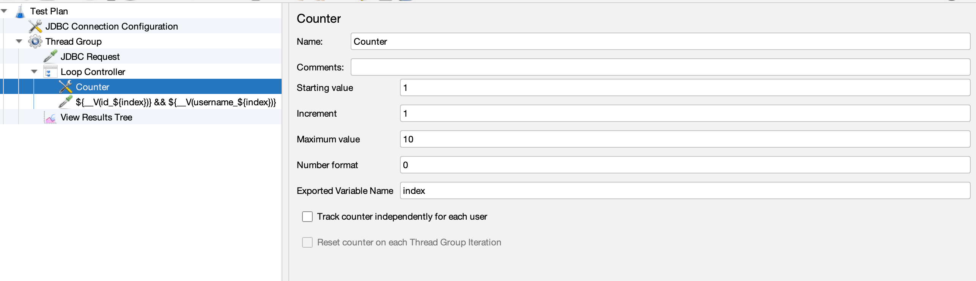Click Reset counter on each Thread Group Iteration checkbox

tap(307, 242)
